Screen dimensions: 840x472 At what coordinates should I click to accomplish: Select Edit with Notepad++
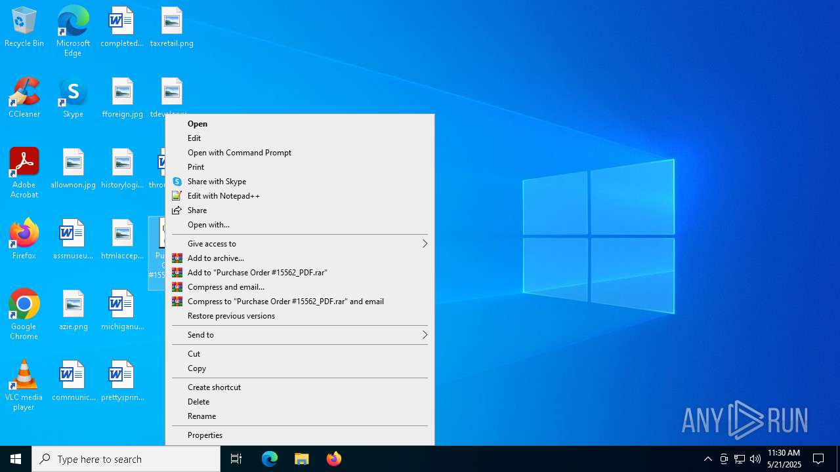(x=300, y=196)
